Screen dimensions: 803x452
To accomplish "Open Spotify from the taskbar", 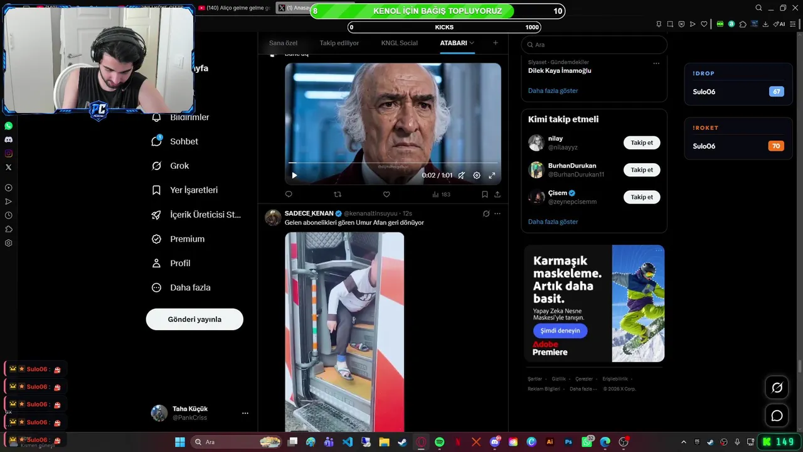I will coord(439,442).
